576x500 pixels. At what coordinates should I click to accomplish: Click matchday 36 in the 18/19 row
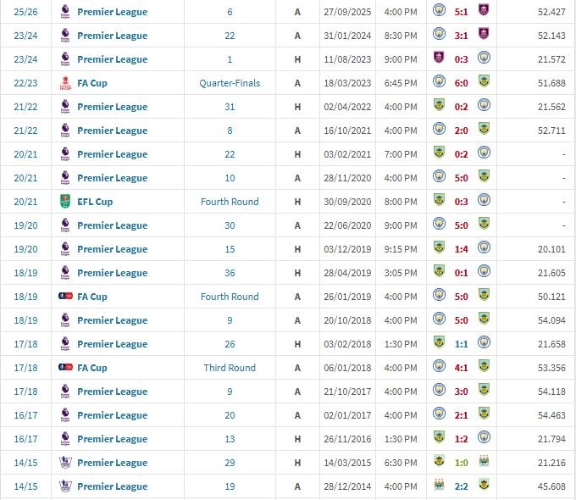(x=230, y=273)
